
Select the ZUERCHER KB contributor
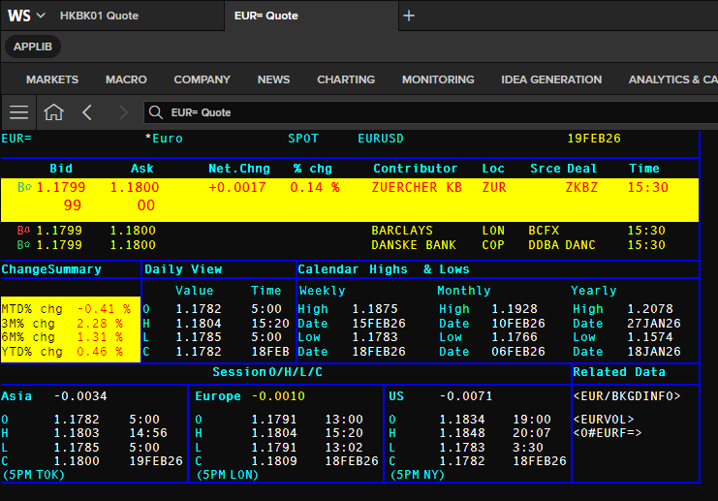[417, 187]
